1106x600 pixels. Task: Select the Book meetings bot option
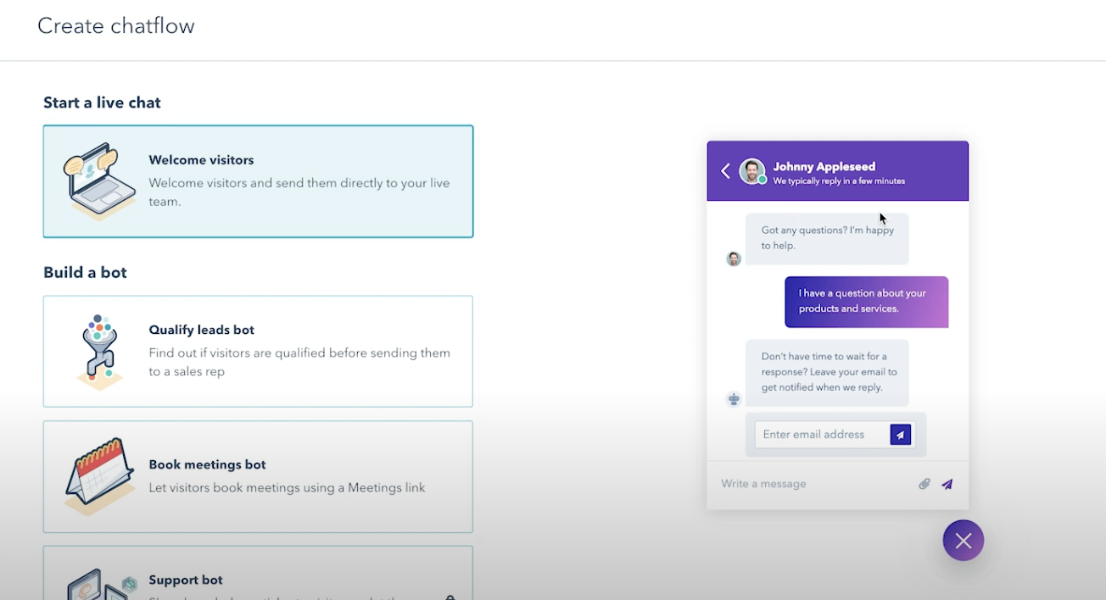point(258,475)
